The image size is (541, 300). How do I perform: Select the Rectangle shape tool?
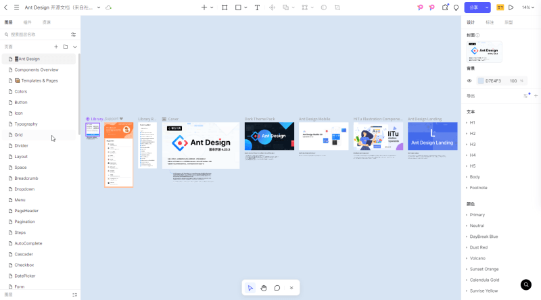(238, 7)
